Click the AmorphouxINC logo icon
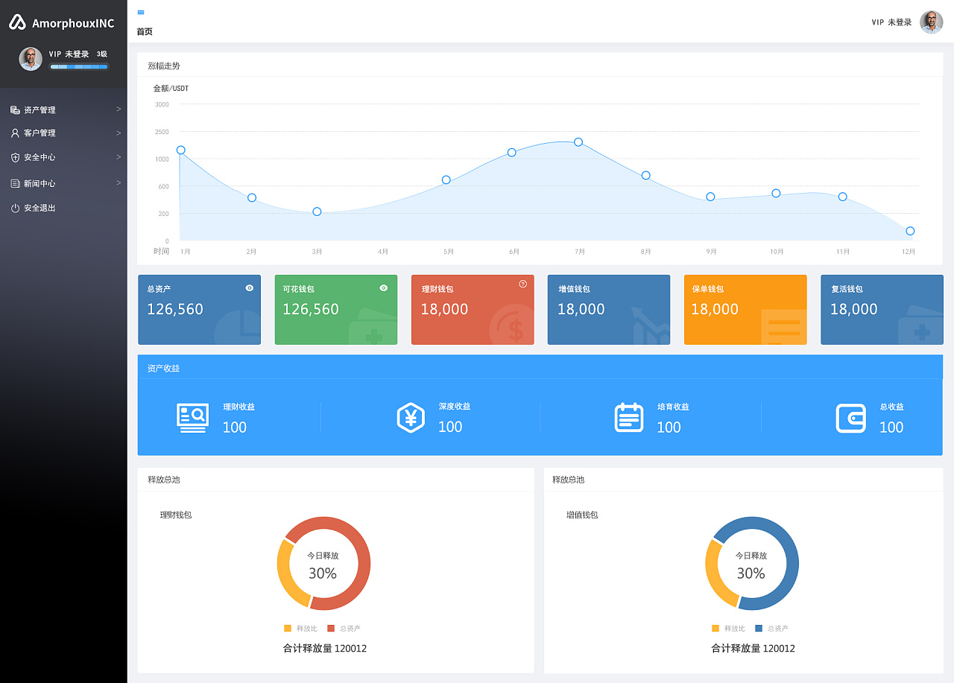The height and width of the screenshot is (683, 954). click(17, 23)
